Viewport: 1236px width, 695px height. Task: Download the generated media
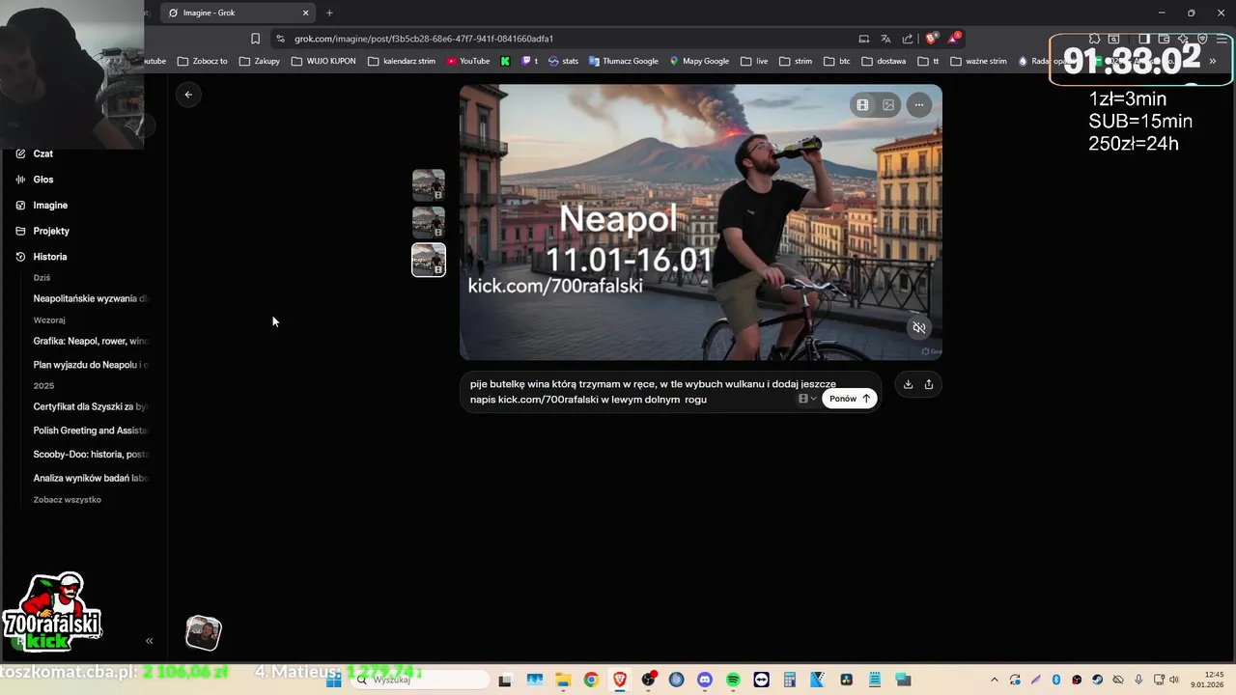pos(908,384)
